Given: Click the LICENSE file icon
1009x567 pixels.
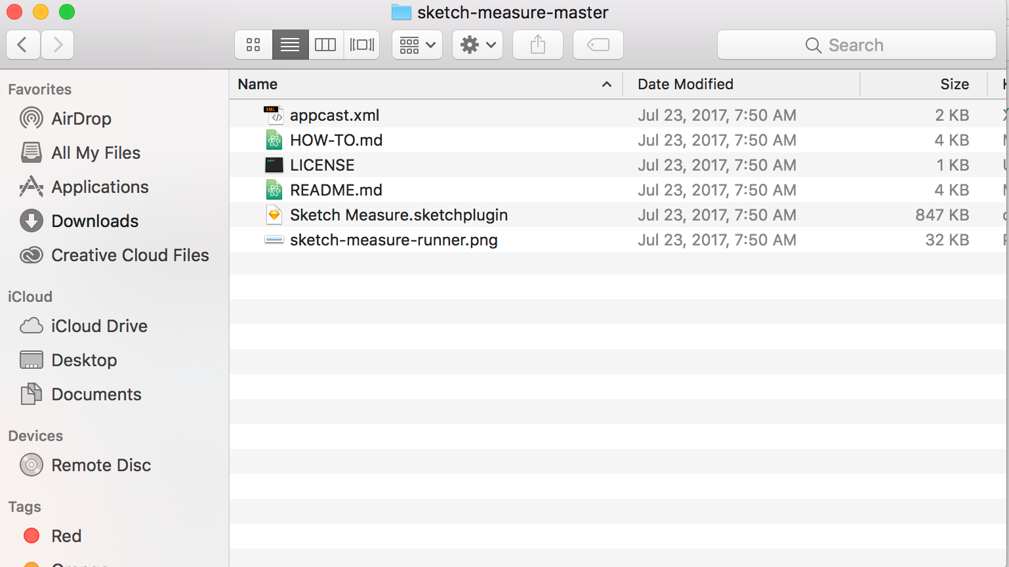Looking at the screenshot, I should 274,165.
